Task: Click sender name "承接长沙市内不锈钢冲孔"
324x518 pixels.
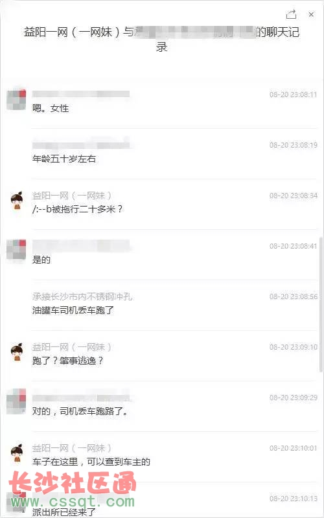Action: [82, 297]
